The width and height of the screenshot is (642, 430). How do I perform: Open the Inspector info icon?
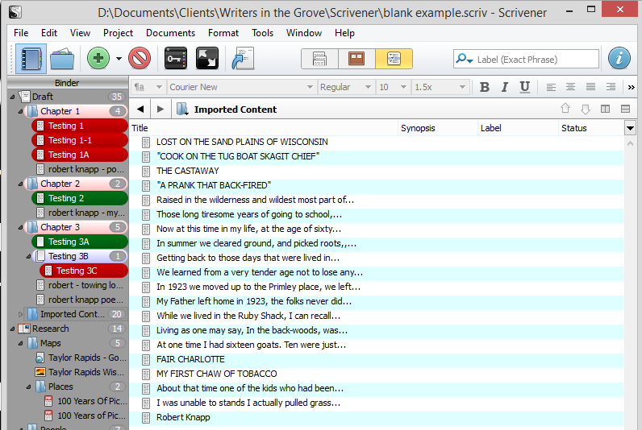point(619,59)
